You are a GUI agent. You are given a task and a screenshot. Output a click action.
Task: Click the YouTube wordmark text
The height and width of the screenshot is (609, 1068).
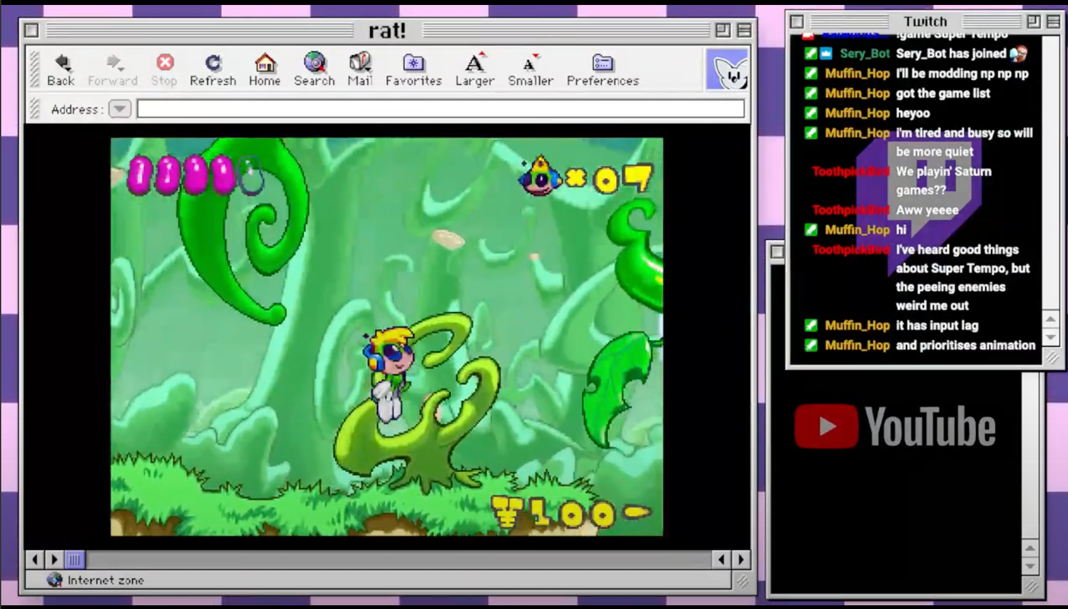click(x=930, y=426)
